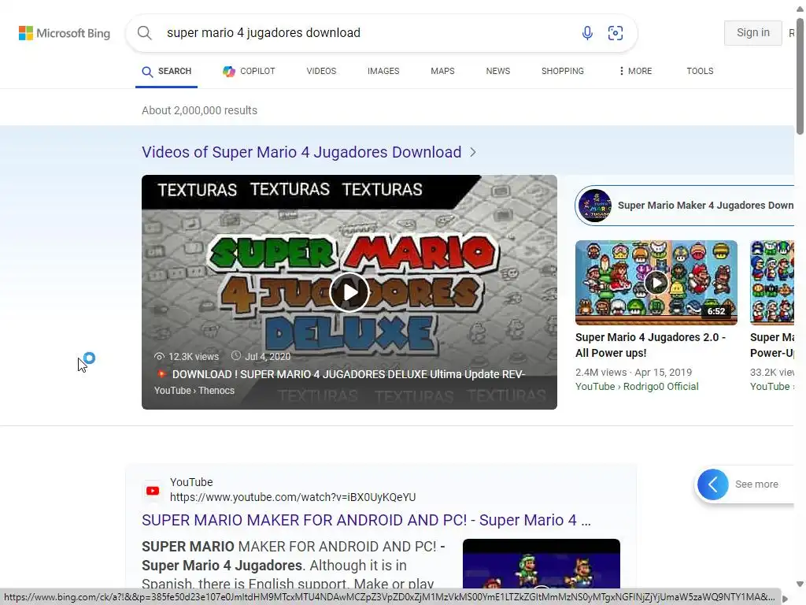
Task: Open the Shopping tab
Action: click(562, 71)
